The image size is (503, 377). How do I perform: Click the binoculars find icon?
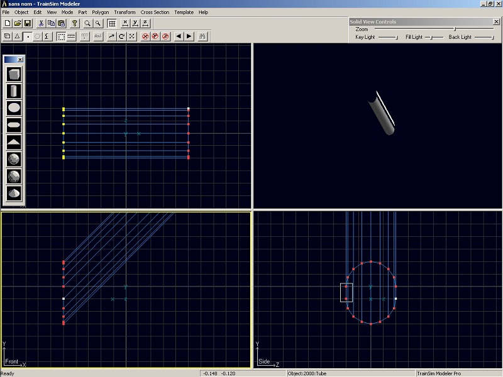click(x=202, y=36)
